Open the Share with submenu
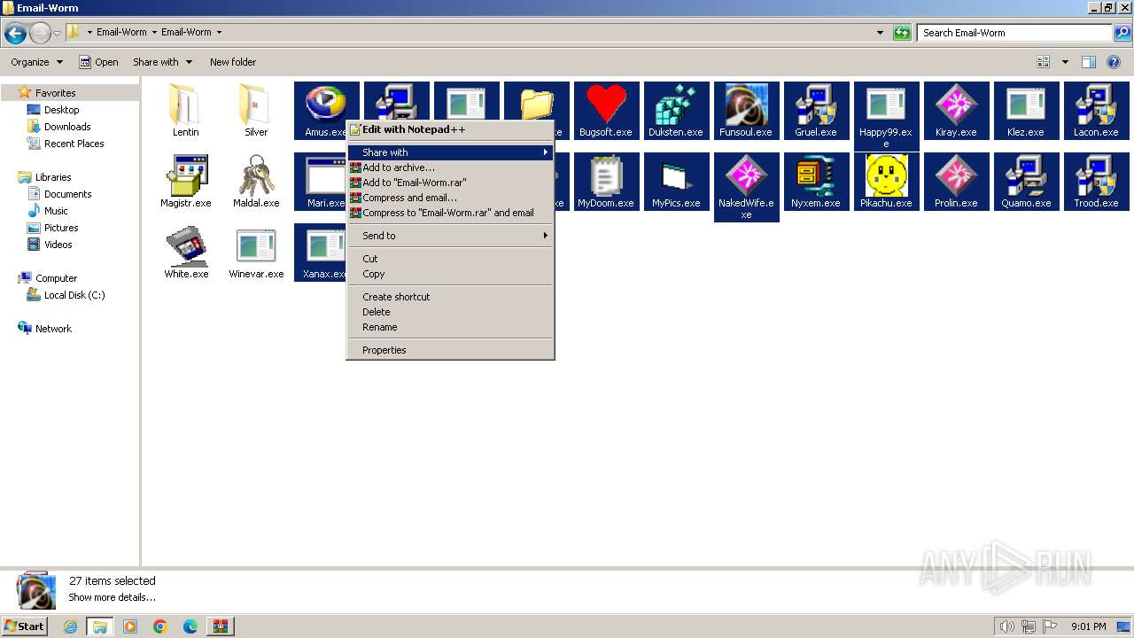 (x=450, y=152)
